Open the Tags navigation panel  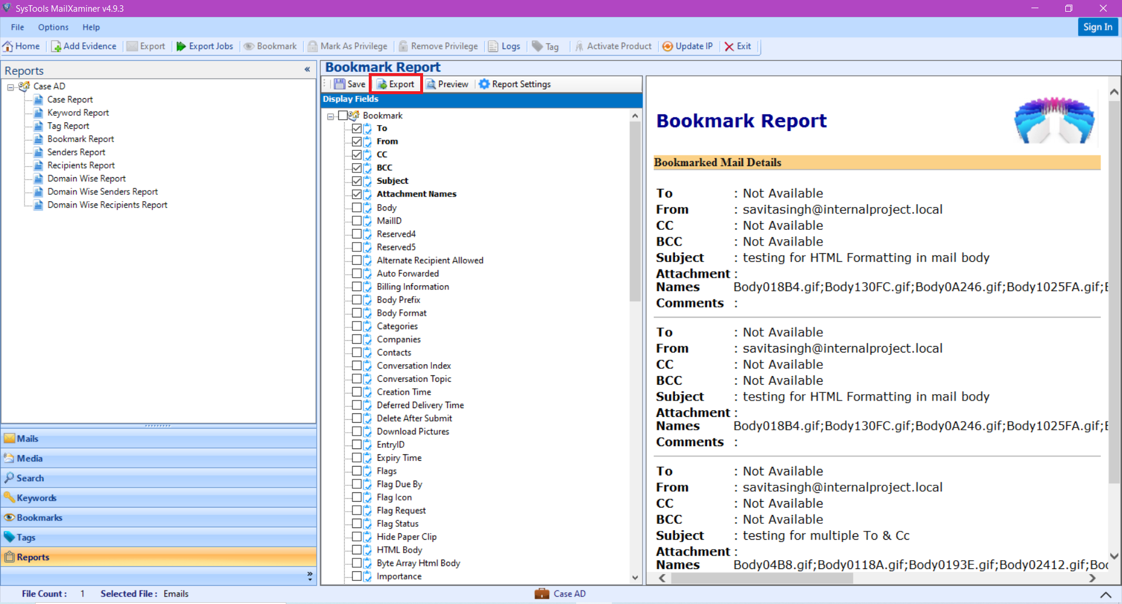click(159, 537)
